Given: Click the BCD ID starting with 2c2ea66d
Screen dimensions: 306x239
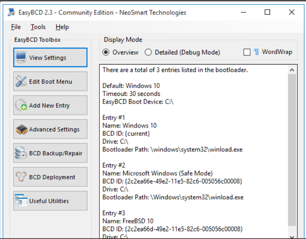Looking at the screenshot, I should pos(172,229).
